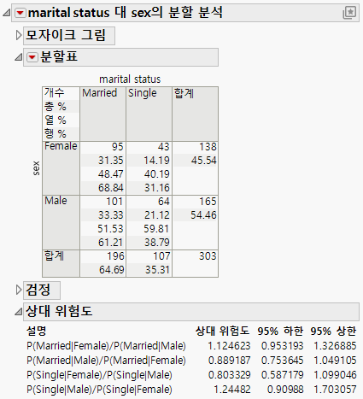
Task: Collapse the 상대 위험도 section
Action: (x=19, y=312)
